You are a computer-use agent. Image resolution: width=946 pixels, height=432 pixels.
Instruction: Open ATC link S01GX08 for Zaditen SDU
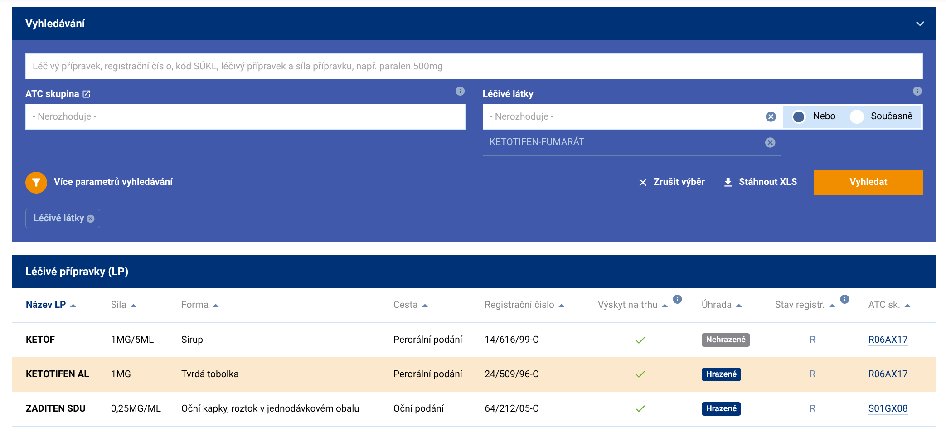888,408
